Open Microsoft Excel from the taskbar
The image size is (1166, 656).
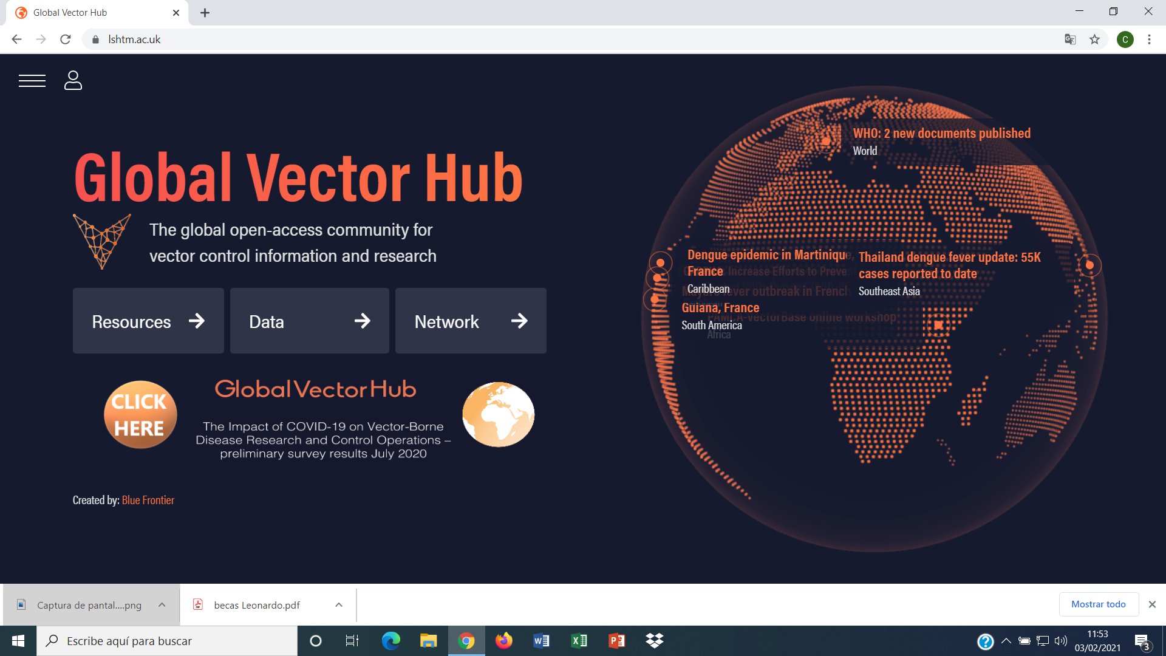point(579,641)
